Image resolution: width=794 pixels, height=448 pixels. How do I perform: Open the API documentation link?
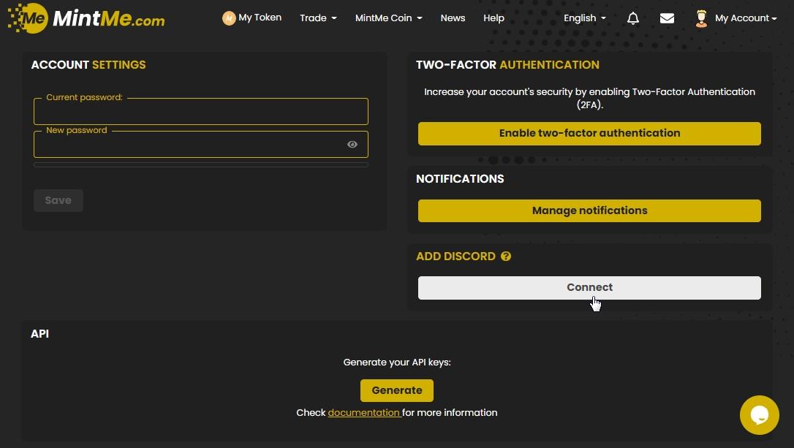coord(363,413)
